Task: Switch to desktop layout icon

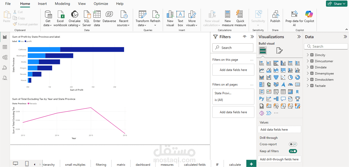Action: 16,164
